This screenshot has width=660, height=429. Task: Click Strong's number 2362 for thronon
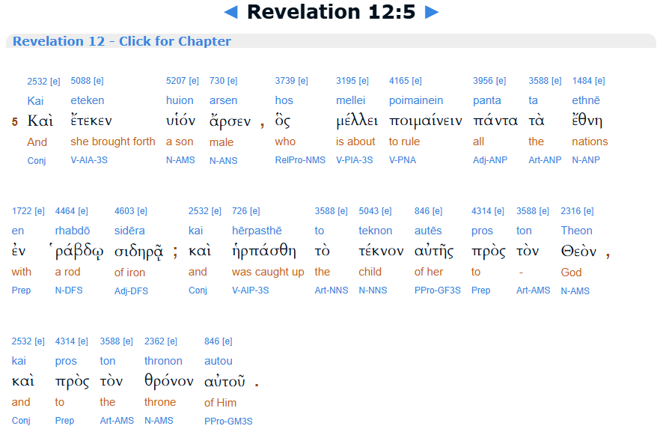(155, 341)
